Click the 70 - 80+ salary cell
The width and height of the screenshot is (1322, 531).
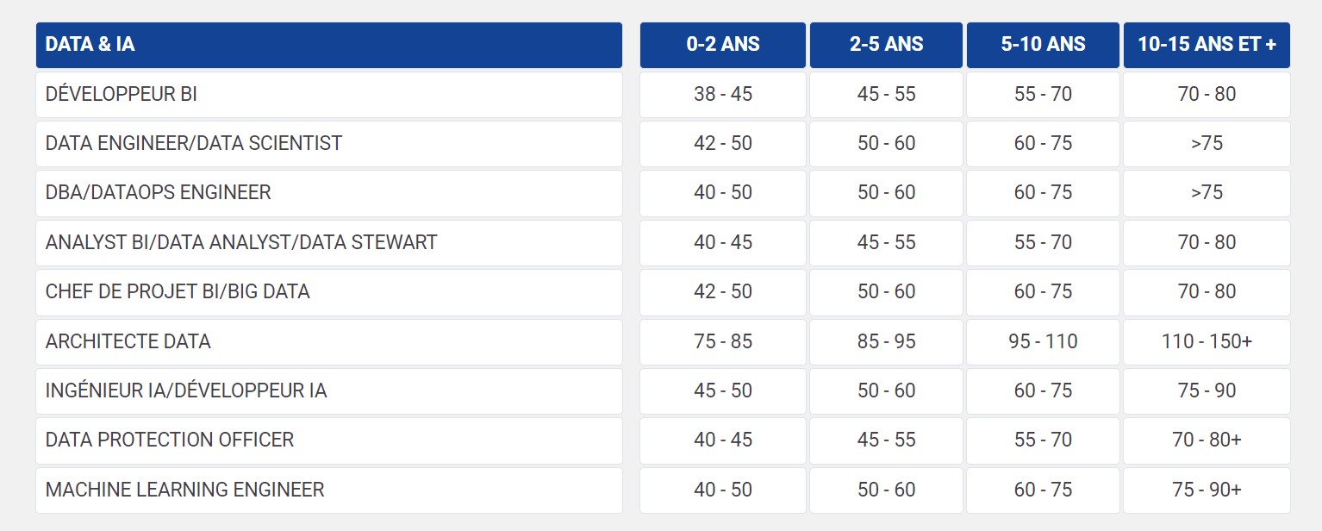(x=1207, y=440)
